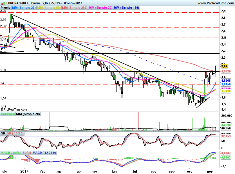Click the 2,07 (+5,61%) price change text

click(52, 3)
